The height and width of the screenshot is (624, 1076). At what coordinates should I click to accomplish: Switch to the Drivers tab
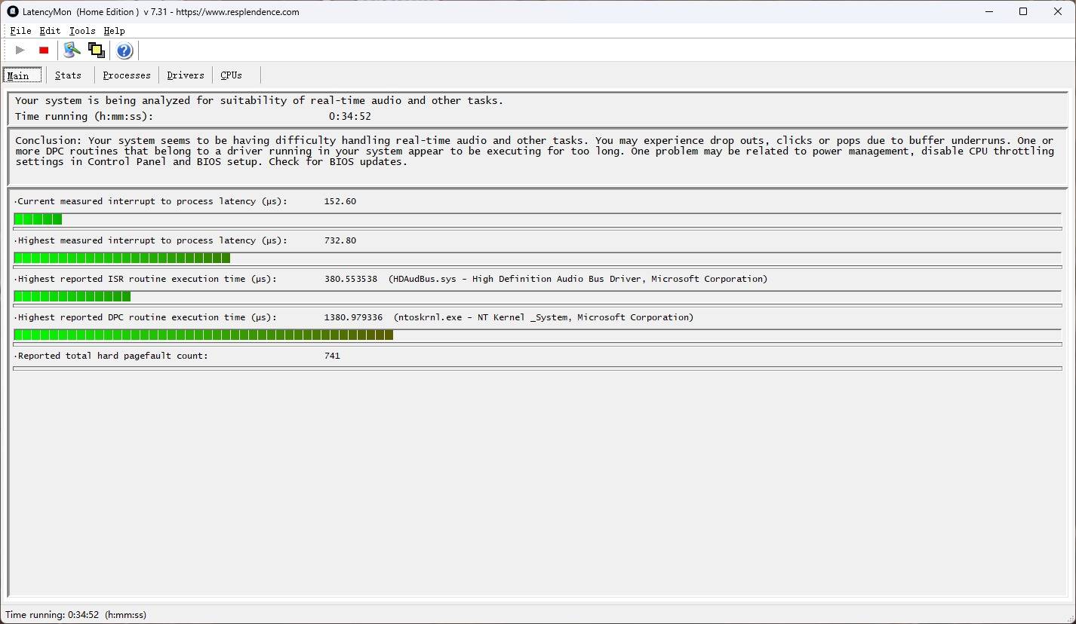tap(186, 75)
